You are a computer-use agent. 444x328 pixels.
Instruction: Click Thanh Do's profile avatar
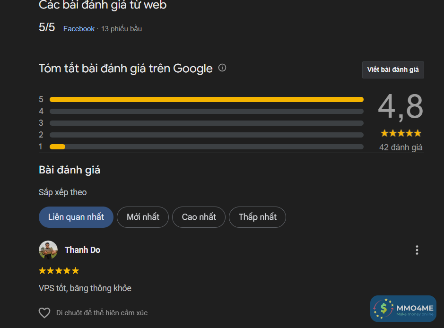pos(48,250)
